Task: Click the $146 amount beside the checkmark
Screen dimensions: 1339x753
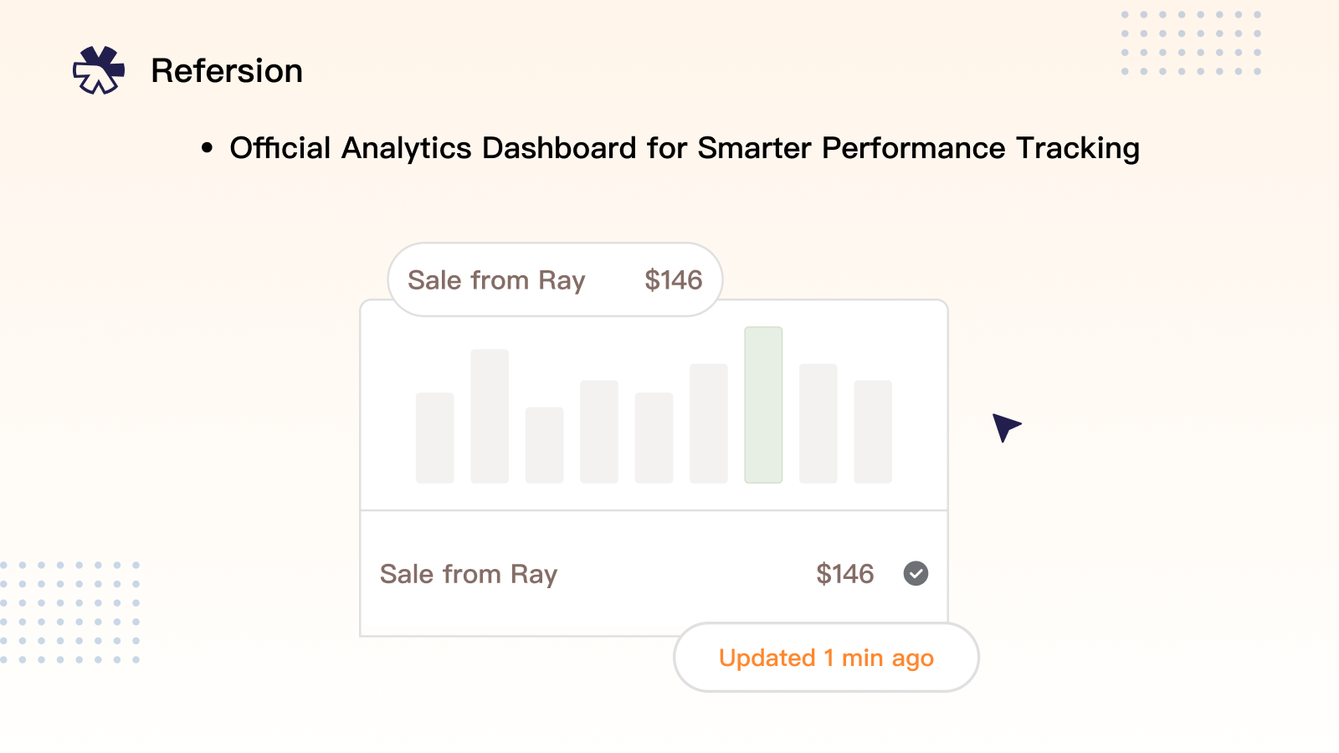Action: [x=845, y=574]
